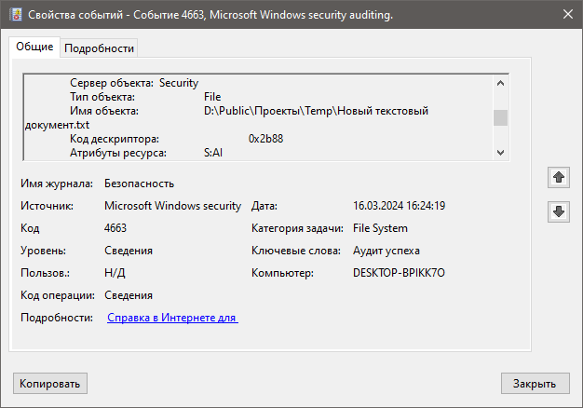The width and height of the screenshot is (583, 408).
Task: Click the object name file path text
Action: coord(226,118)
